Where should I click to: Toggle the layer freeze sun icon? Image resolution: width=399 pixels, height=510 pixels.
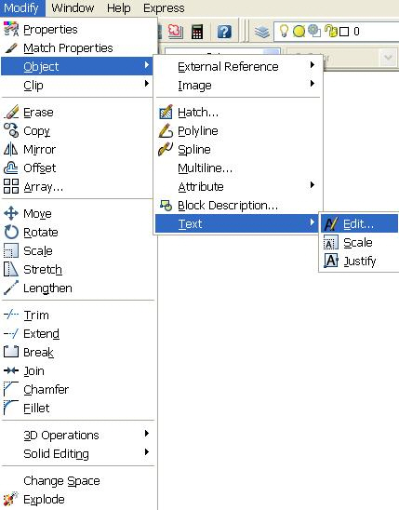299,32
